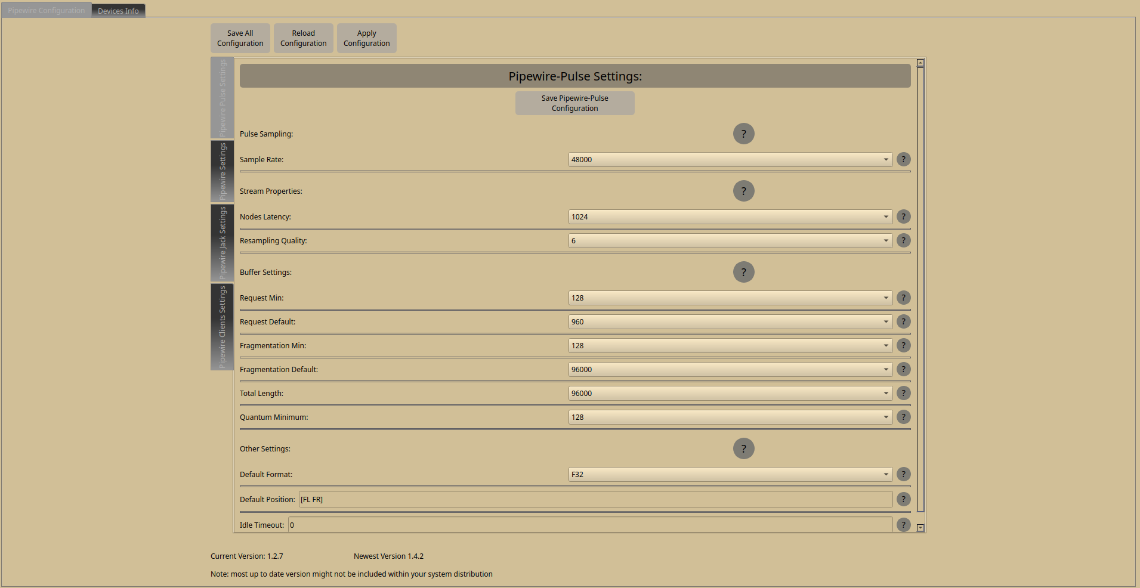This screenshot has height=588, width=1140.
Task: Click the scroll down arrow of settings panel
Action: coord(920,527)
